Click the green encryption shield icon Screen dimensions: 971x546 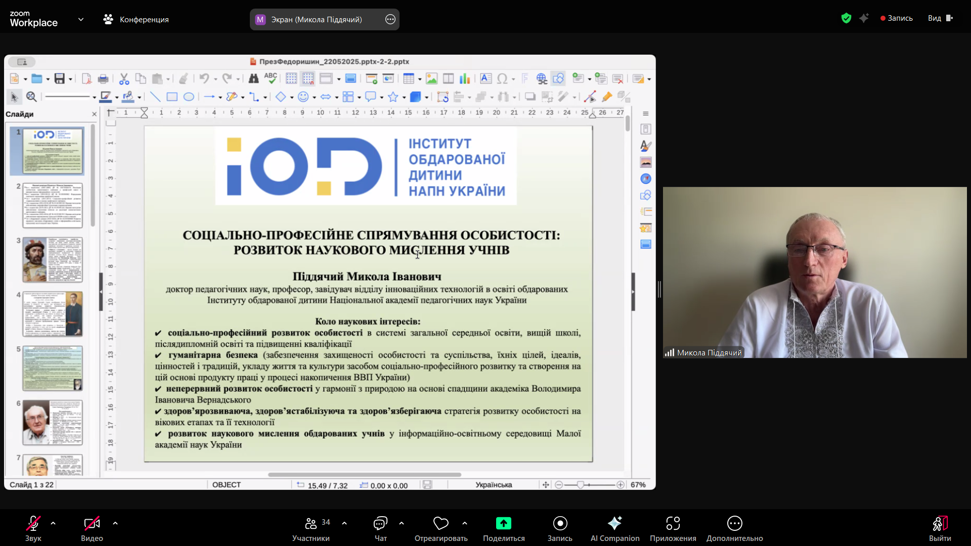pyautogui.click(x=846, y=18)
